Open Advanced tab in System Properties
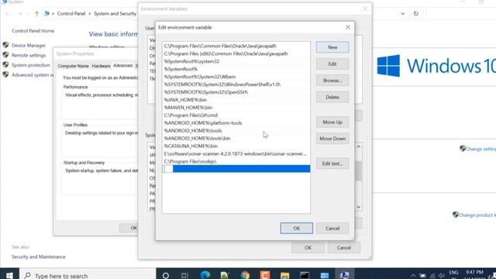 tap(122, 65)
